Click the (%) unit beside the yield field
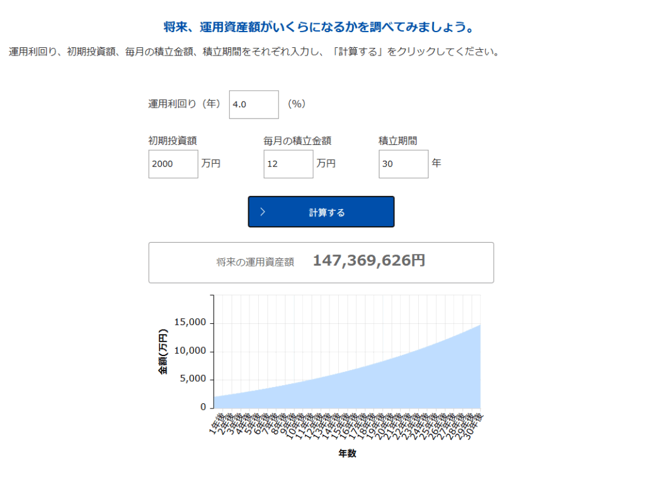645x484 pixels. [x=297, y=104]
